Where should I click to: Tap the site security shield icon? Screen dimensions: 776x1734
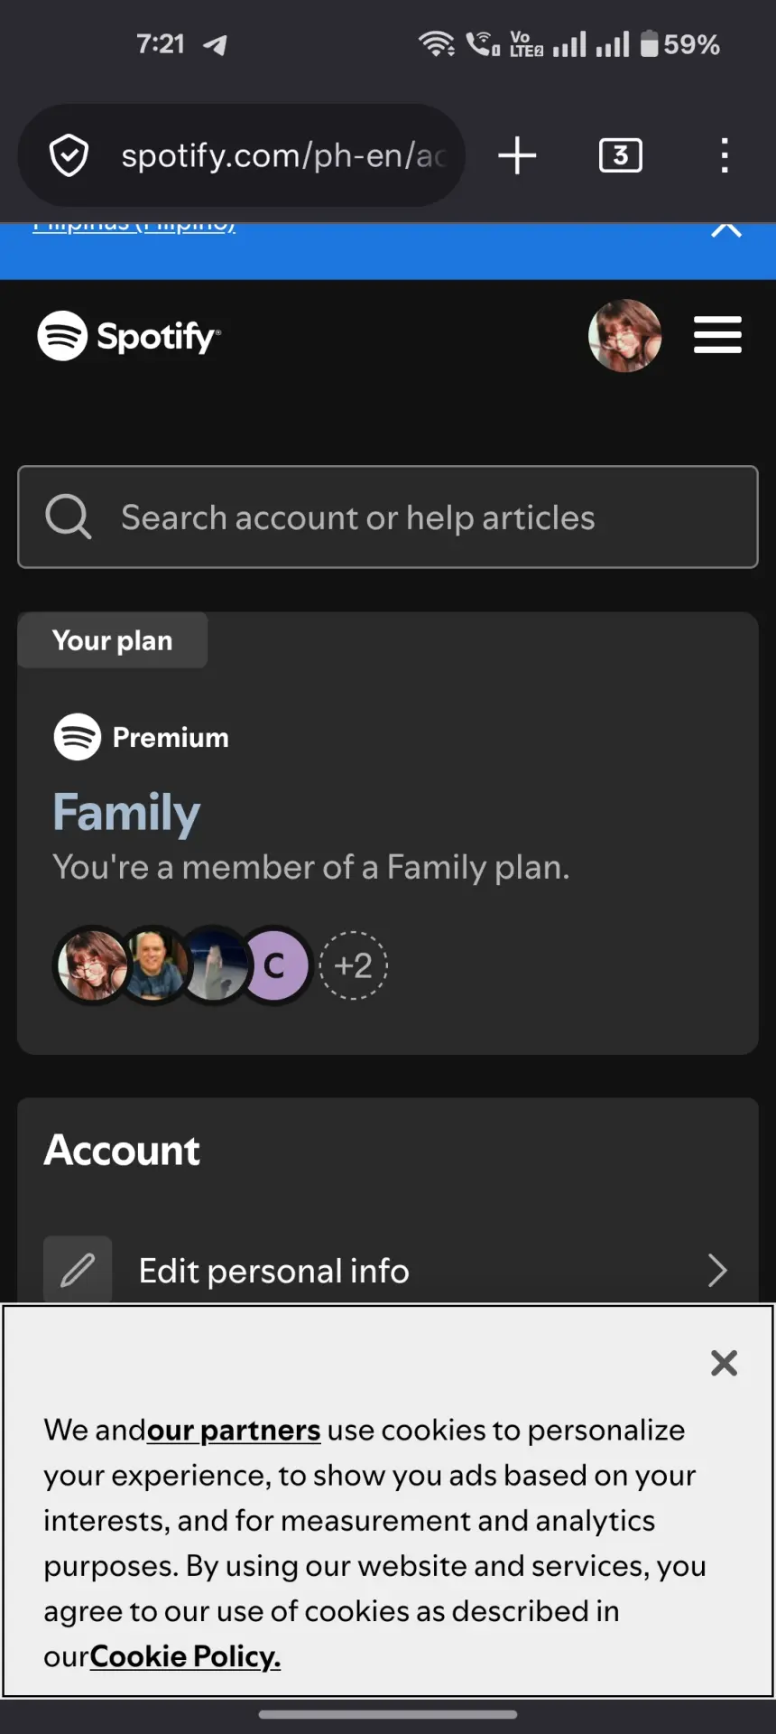point(69,155)
